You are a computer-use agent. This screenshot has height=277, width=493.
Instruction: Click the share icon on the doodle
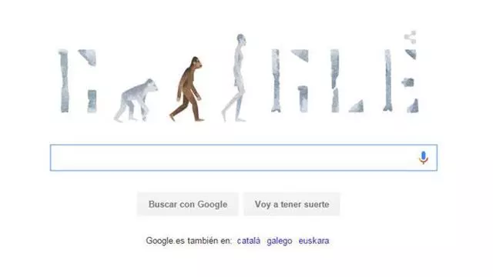click(x=411, y=38)
